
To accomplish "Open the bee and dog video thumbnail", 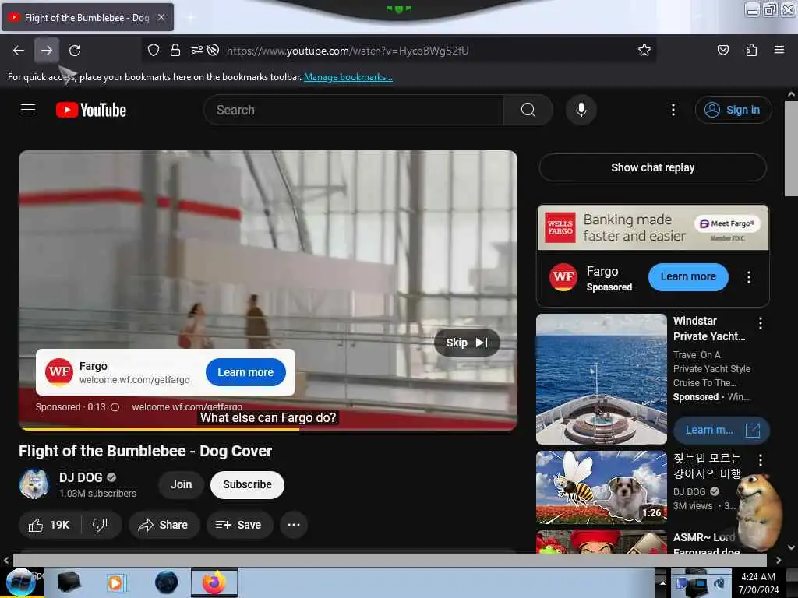I will click(602, 487).
